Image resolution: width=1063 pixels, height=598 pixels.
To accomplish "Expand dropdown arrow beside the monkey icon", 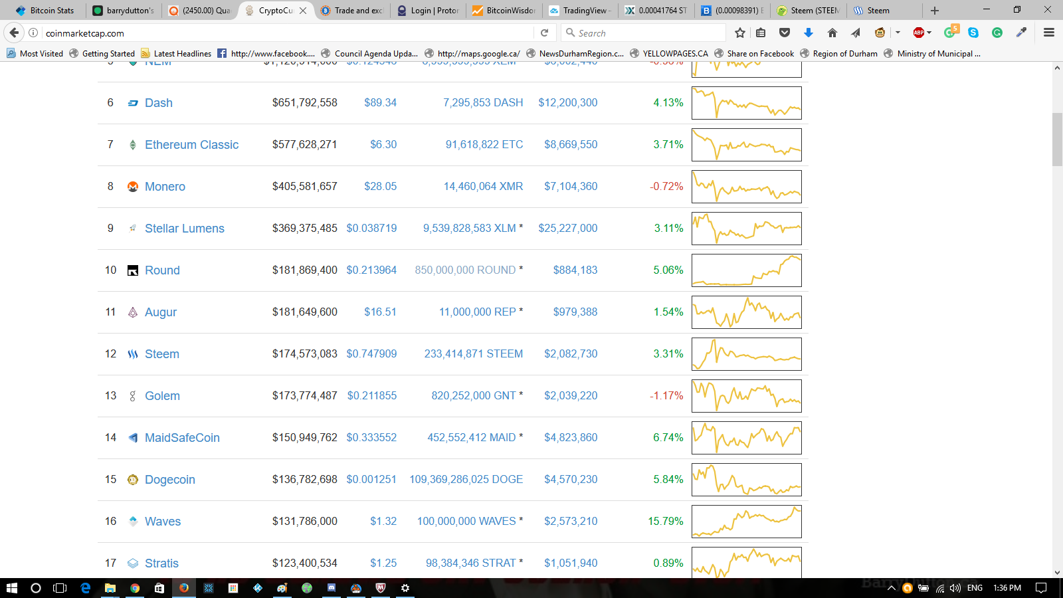I will pos(898,33).
